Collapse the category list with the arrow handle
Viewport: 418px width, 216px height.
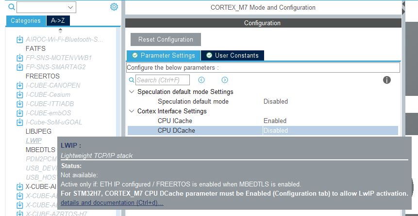coord(61,31)
